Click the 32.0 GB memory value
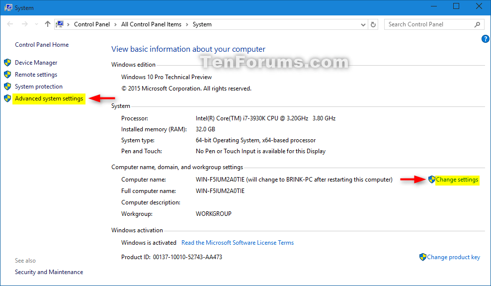Screen dimensions: 491x286 coord(205,129)
